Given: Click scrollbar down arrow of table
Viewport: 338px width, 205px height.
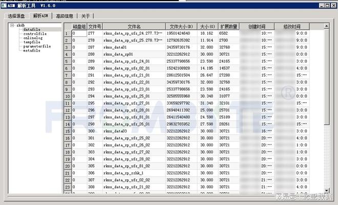Looking at the screenshot, I should [x=327, y=190].
